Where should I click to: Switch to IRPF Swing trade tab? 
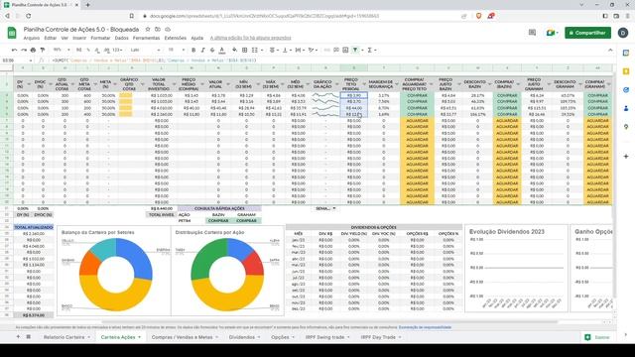(324, 337)
